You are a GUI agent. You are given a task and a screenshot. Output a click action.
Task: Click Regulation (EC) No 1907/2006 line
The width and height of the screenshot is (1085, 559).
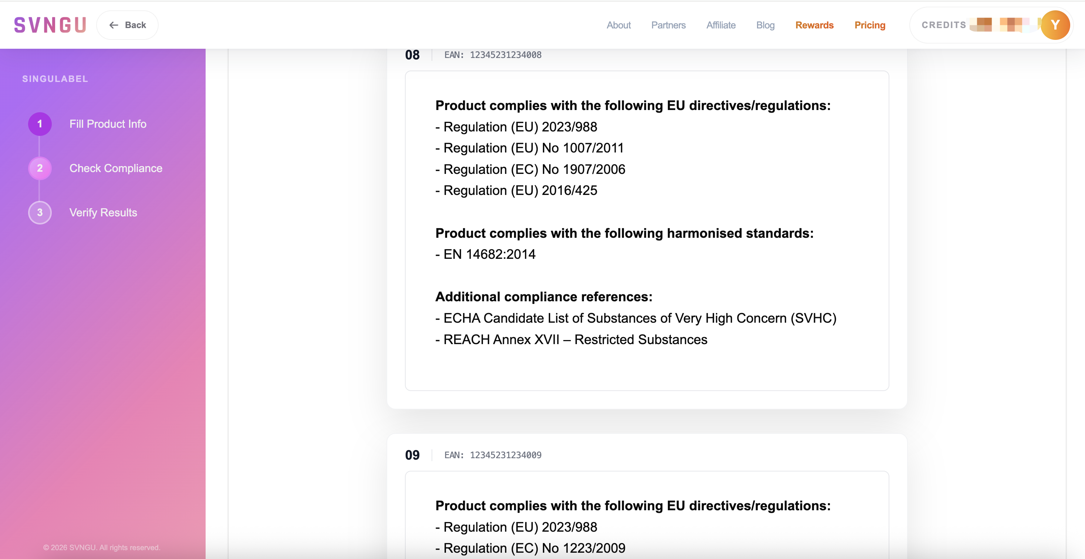point(530,169)
